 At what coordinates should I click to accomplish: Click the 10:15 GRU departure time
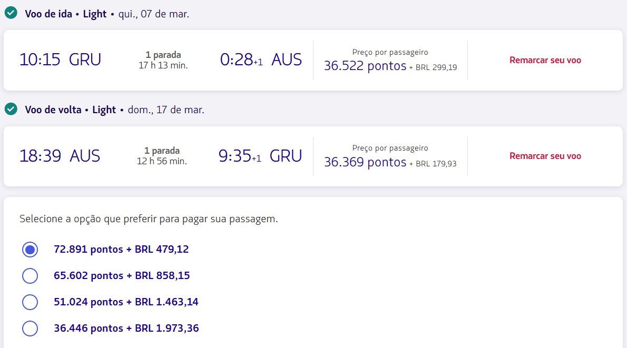(60, 60)
